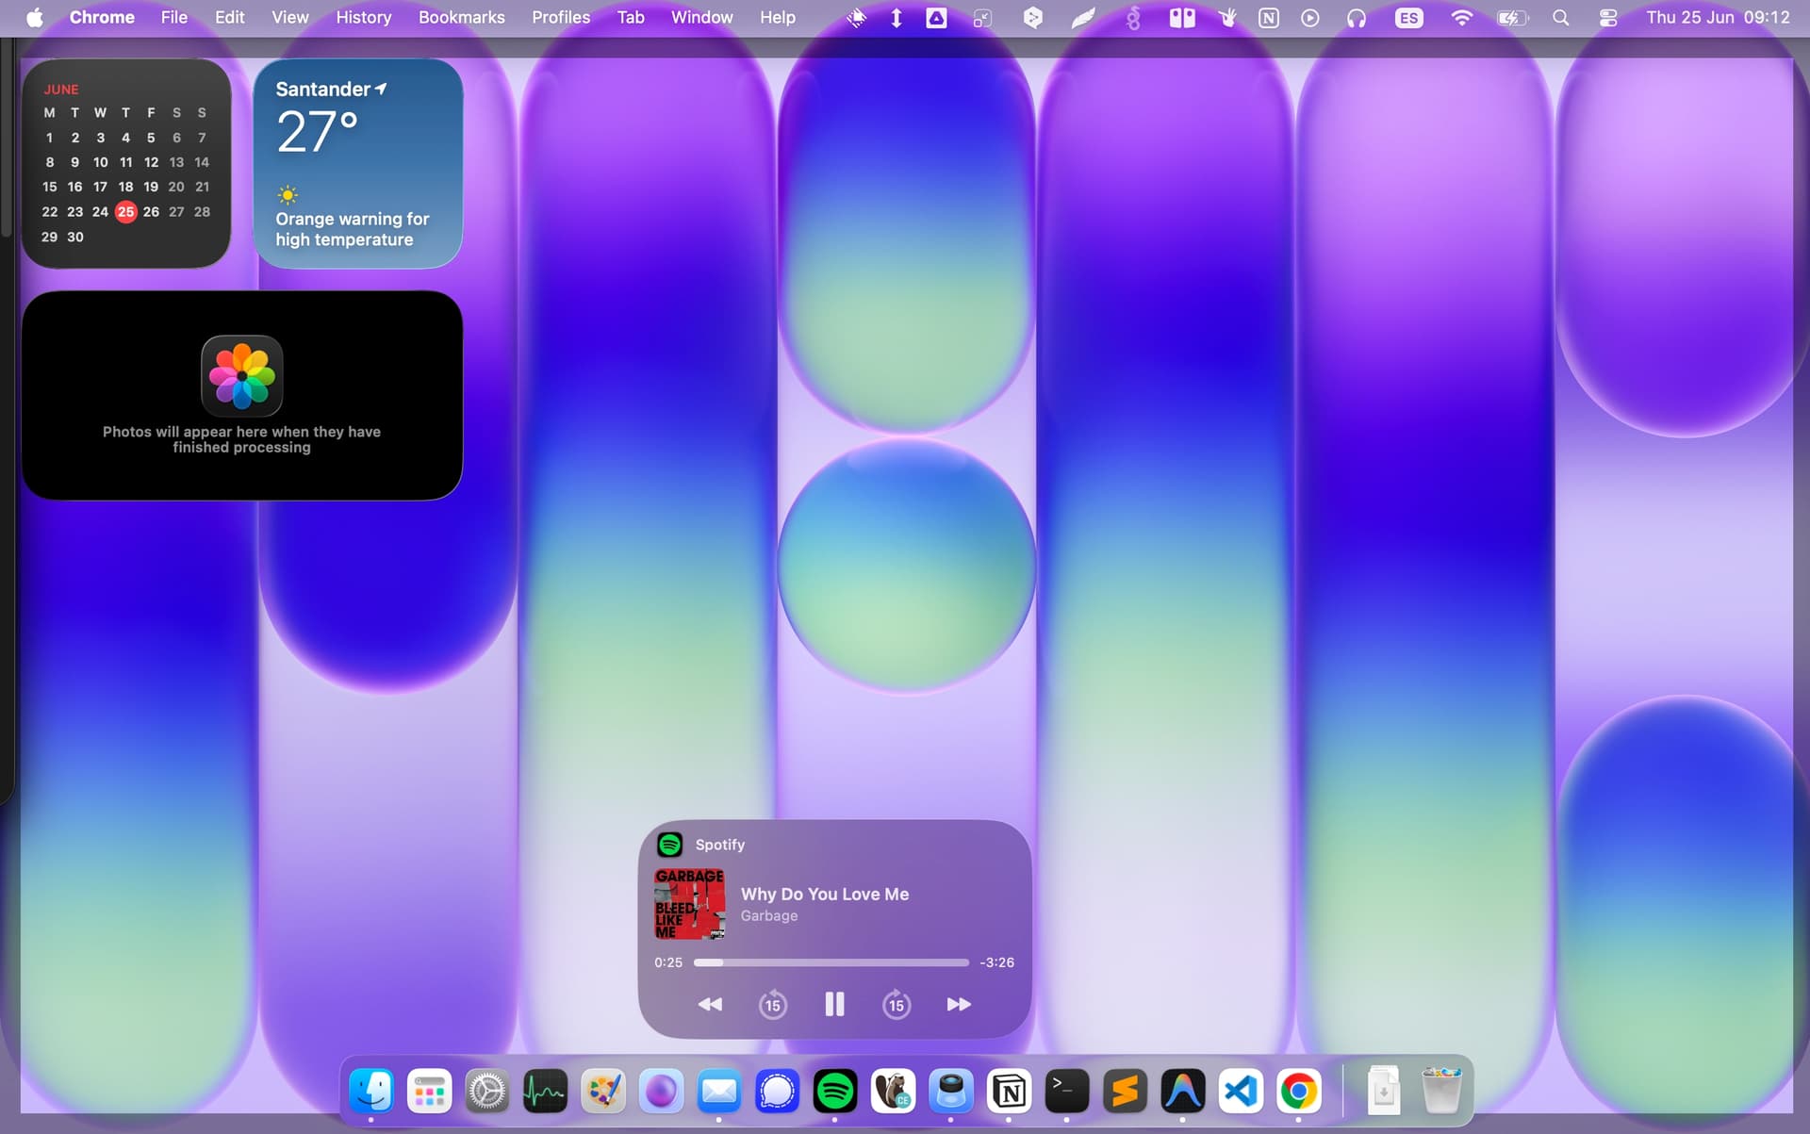Screen dimensions: 1810x1134
Task: Open the Bookmarks menu
Action: (462, 18)
